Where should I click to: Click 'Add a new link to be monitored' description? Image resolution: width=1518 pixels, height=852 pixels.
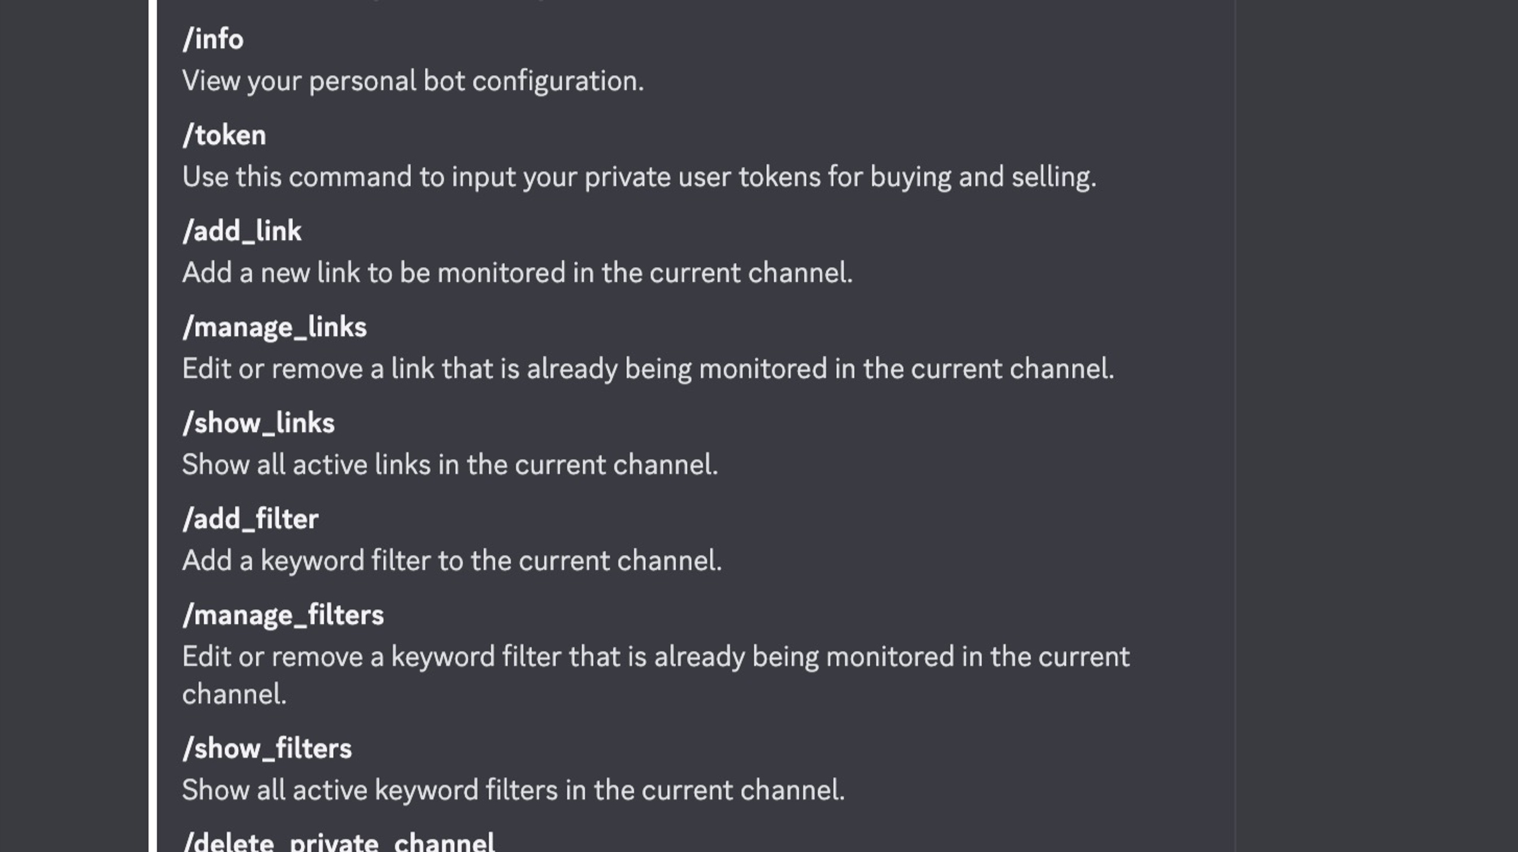517,273
